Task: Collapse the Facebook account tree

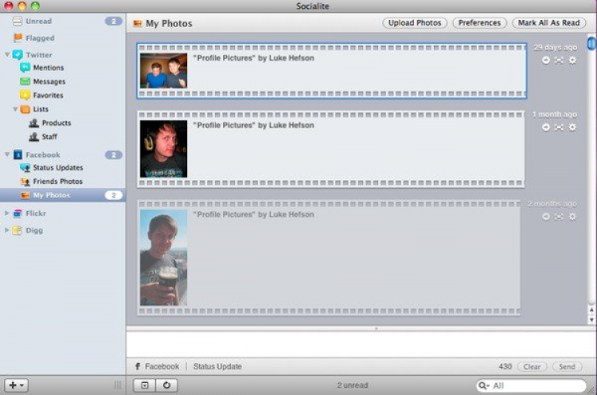Action: point(7,154)
